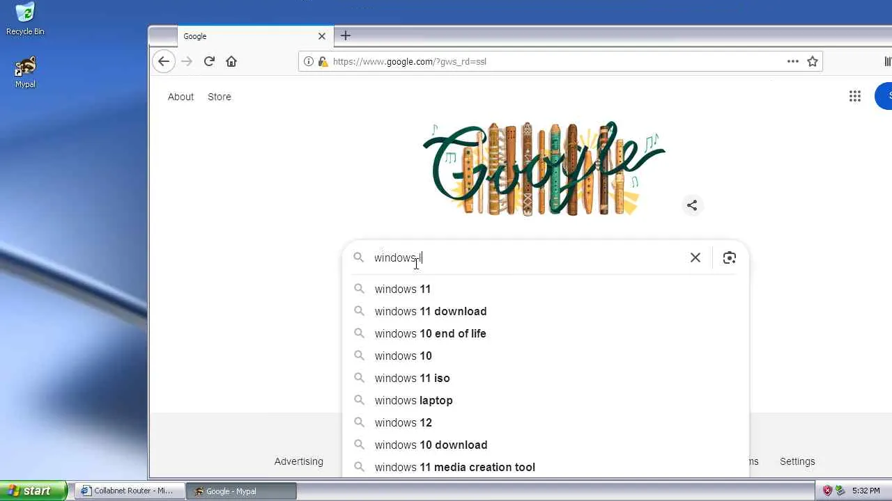This screenshot has width=892, height=501.
Task: Reload the current page
Action: click(x=209, y=61)
